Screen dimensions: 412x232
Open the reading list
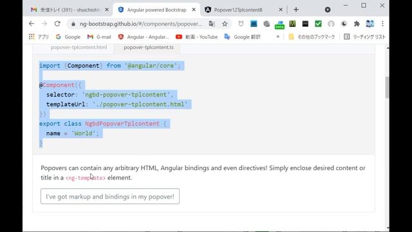(365, 37)
